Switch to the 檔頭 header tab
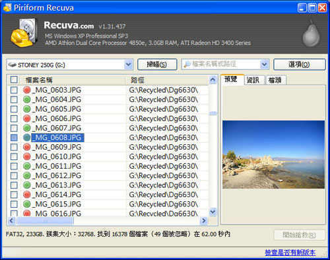 click(276, 80)
